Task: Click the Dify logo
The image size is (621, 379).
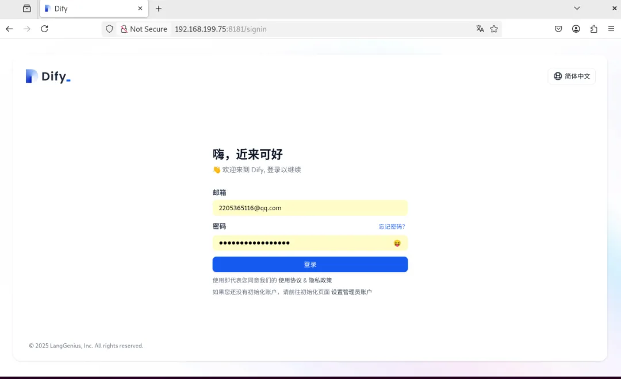Action: (48, 76)
